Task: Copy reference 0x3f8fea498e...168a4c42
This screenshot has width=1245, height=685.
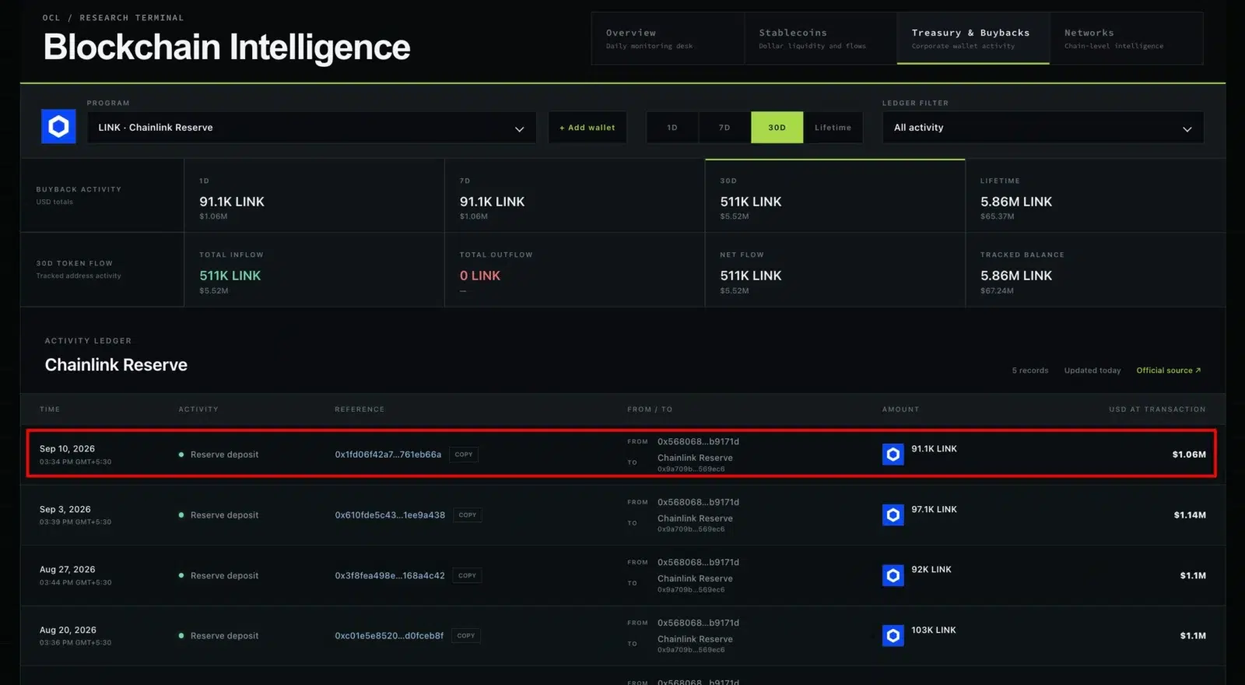Action: (x=467, y=575)
